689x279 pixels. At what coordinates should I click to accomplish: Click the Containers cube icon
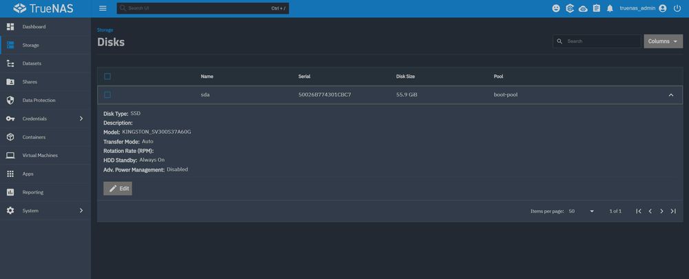tap(10, 137)
